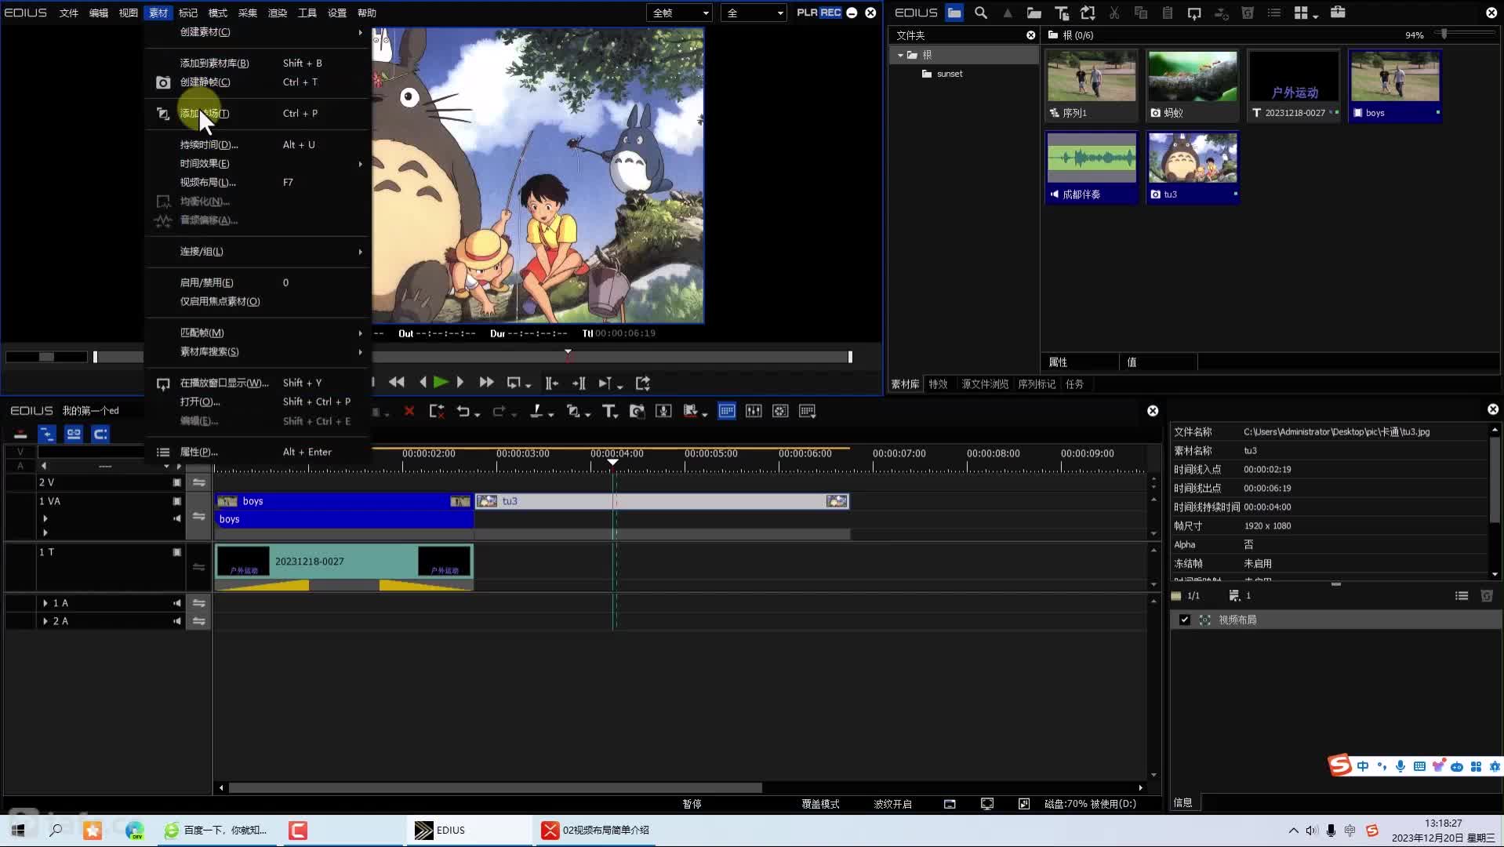Click the vectorscope/waveform icon
The image size is (1504, 847).
[780, 411]
